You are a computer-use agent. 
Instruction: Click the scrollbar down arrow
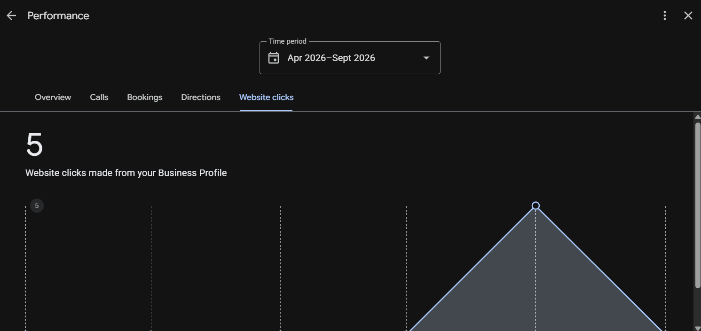[697, 328]
